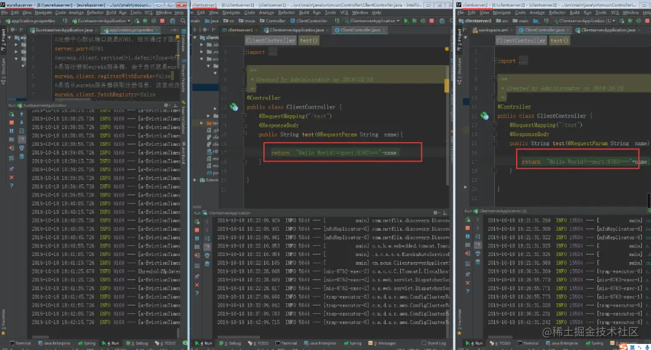Expand the folded import block in clientserver2
The image size is (651, 350).
[x=495, y=61]
